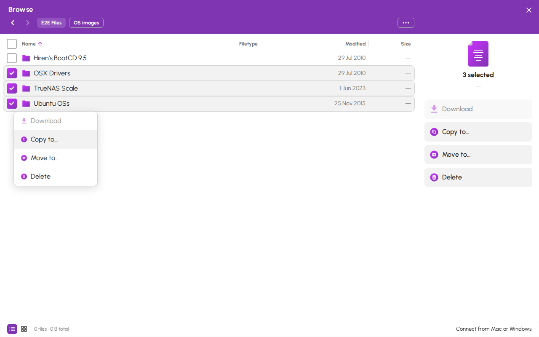Viewport: 539px width, 337px height.
Task: Open the three-dots more options button
Action: click(406, 23)
